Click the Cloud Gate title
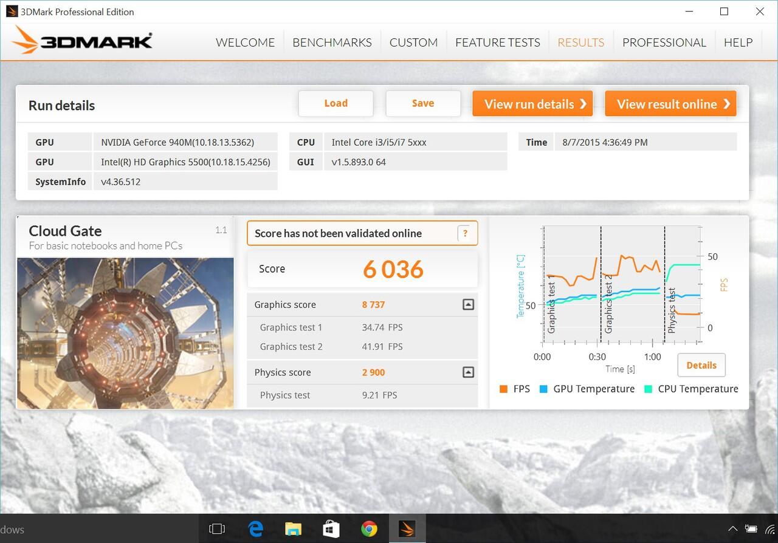This screenshot has height=543, width=778. [x=65, y=231]
